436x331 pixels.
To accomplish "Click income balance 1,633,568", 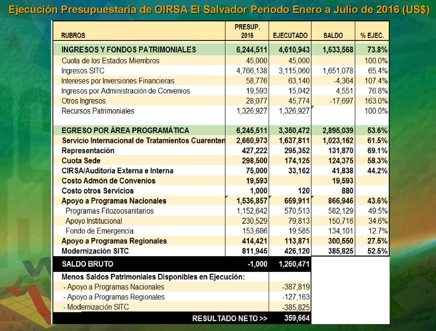I will click(338, 50).
